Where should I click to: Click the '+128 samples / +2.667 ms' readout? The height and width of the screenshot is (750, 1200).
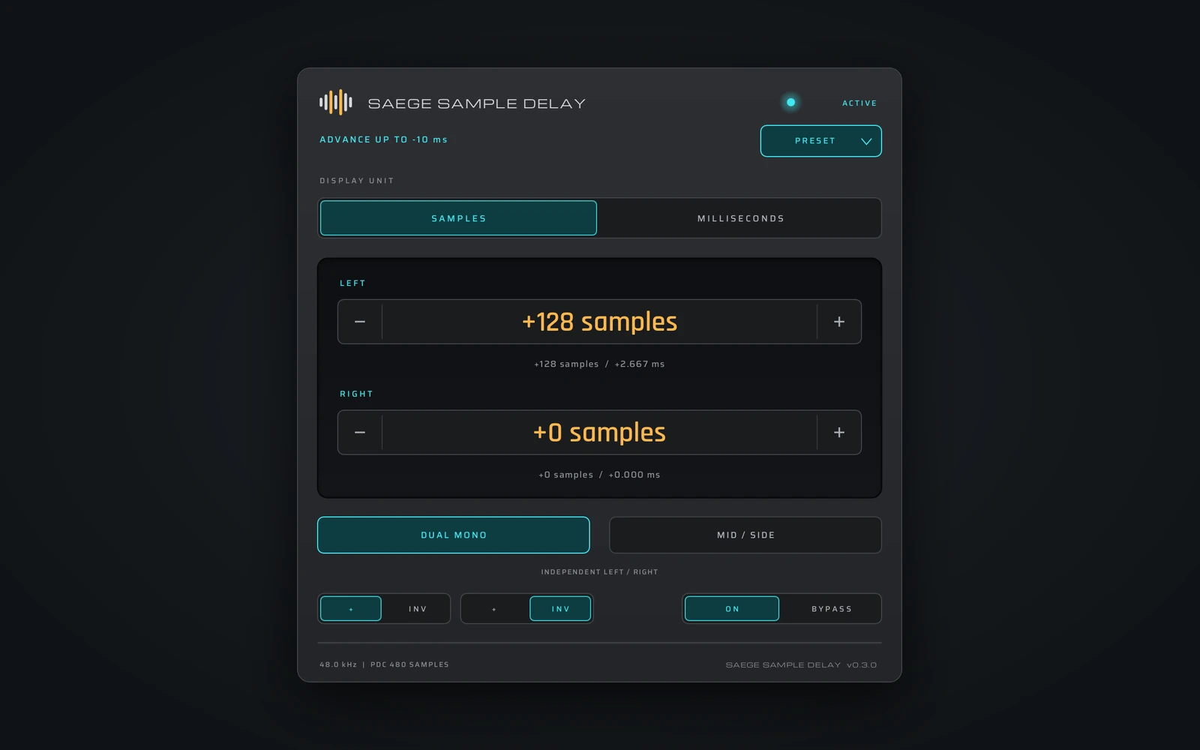point(599,364)
